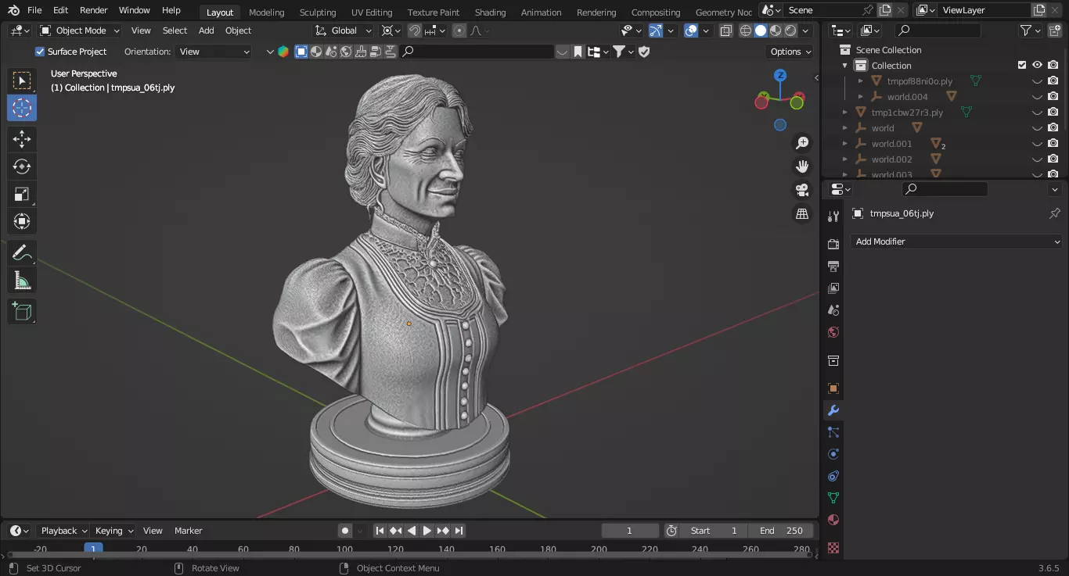Toggle proportional editing button

point(459,30)
